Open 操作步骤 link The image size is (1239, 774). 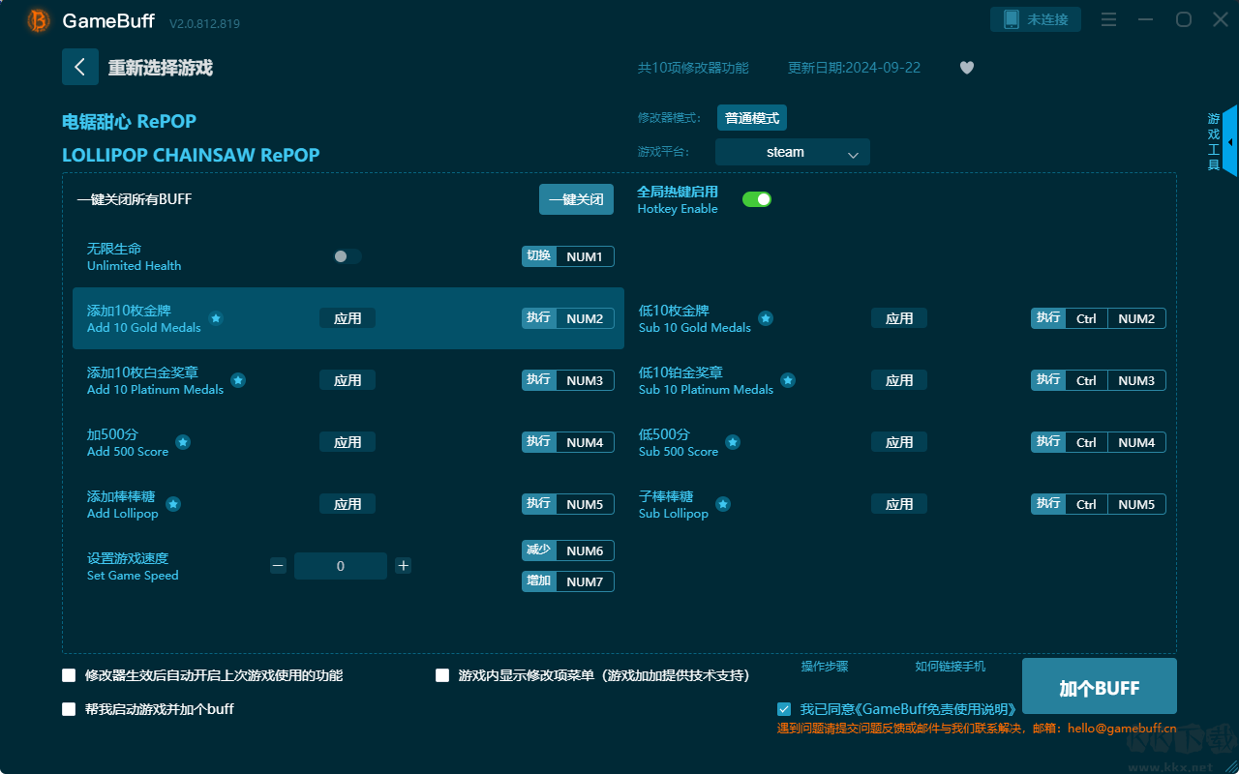[825, 667]
